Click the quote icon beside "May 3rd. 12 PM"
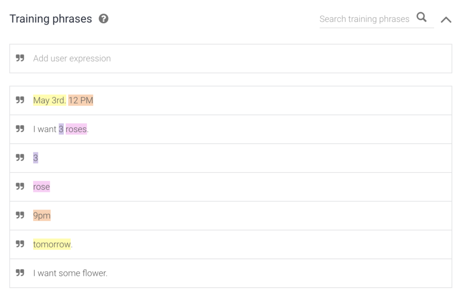 20,100
